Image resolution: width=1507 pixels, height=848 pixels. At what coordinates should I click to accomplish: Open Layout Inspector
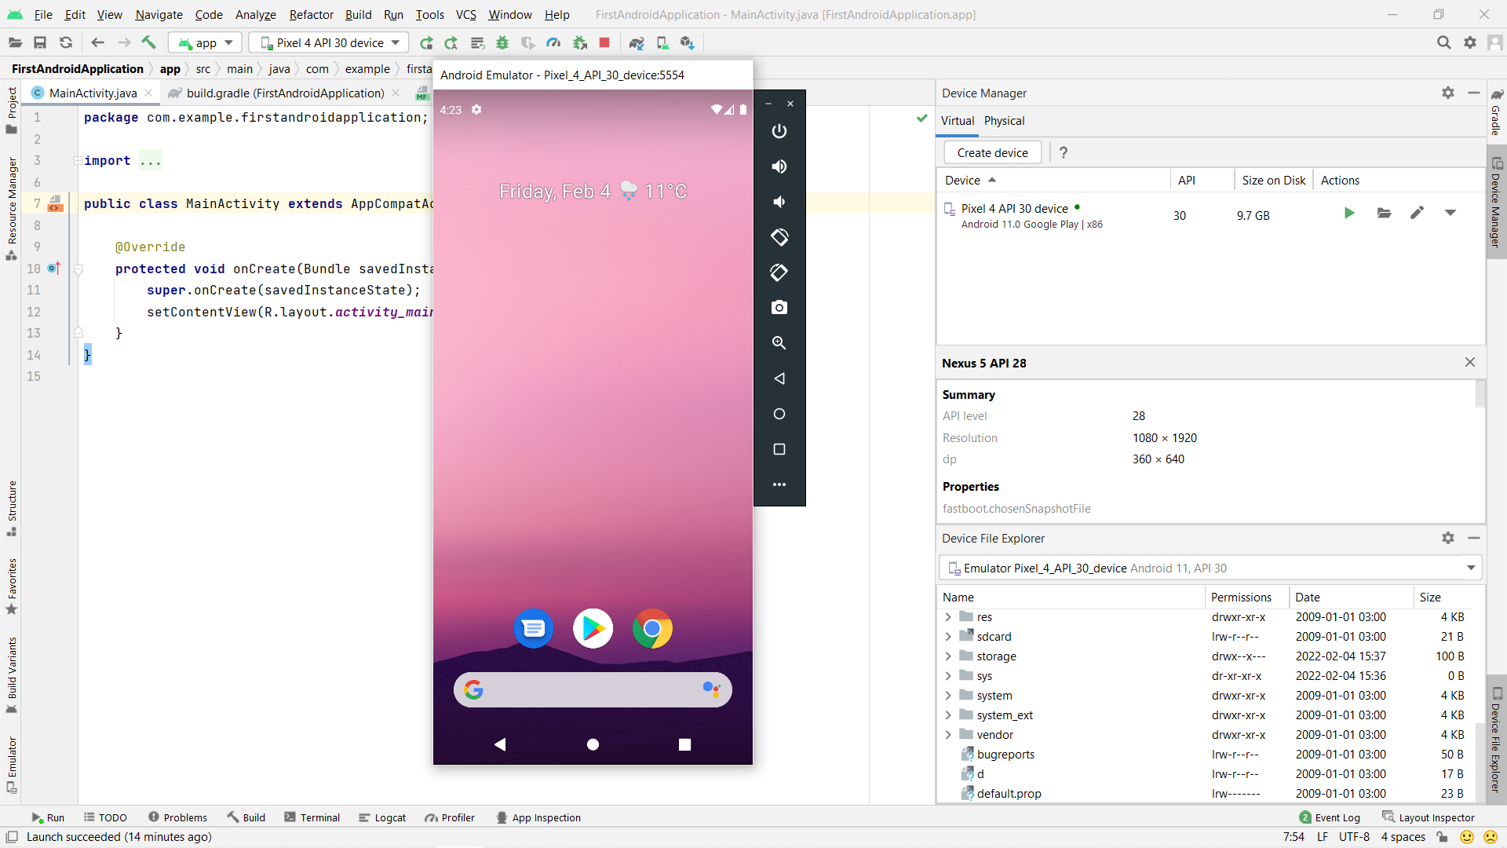coord(1429,817)
